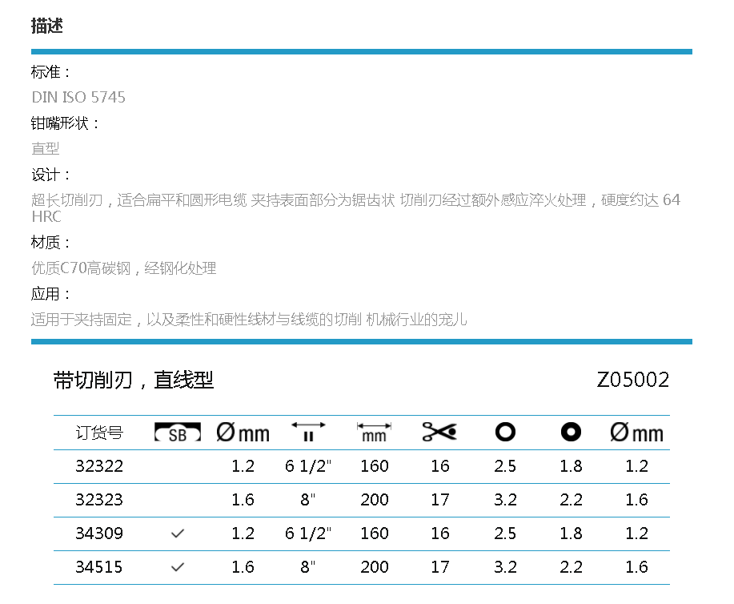Click the last Ømm diameter column icon
The width and height of the screenshot is (734, 604).
(636, 433)
